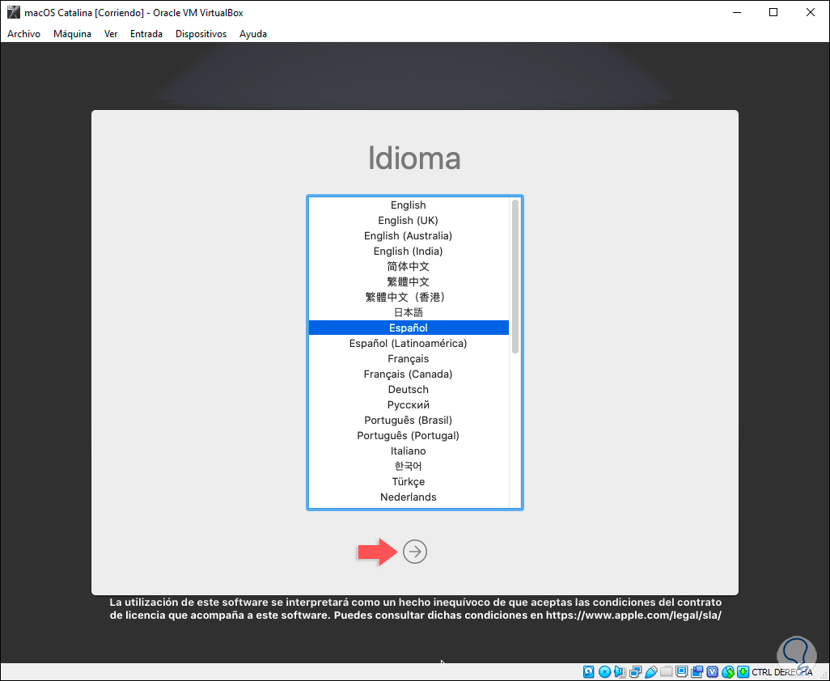
Task: Select the highlighted Español row
Action: (x=408, y=328)
